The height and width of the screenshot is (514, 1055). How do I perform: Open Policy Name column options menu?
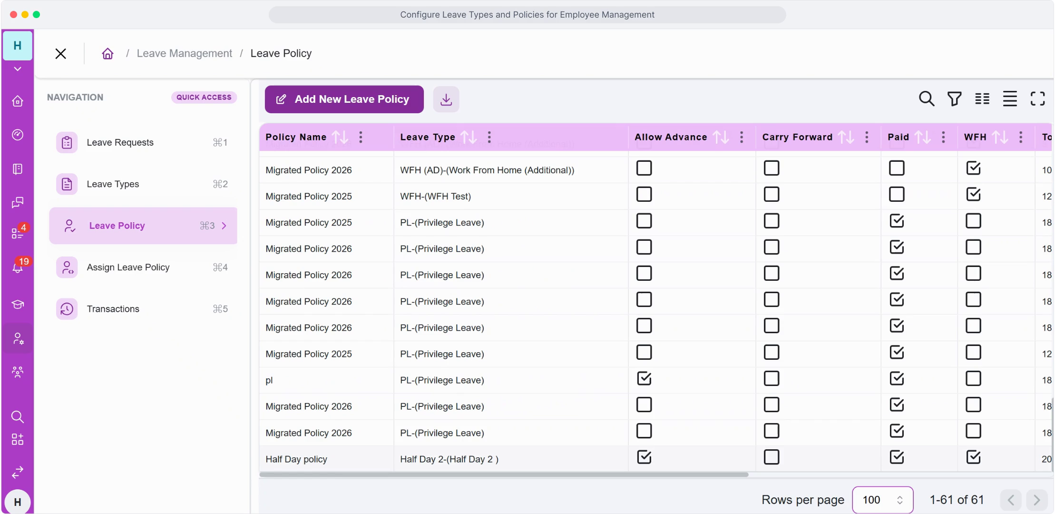[x=361, y=137]
